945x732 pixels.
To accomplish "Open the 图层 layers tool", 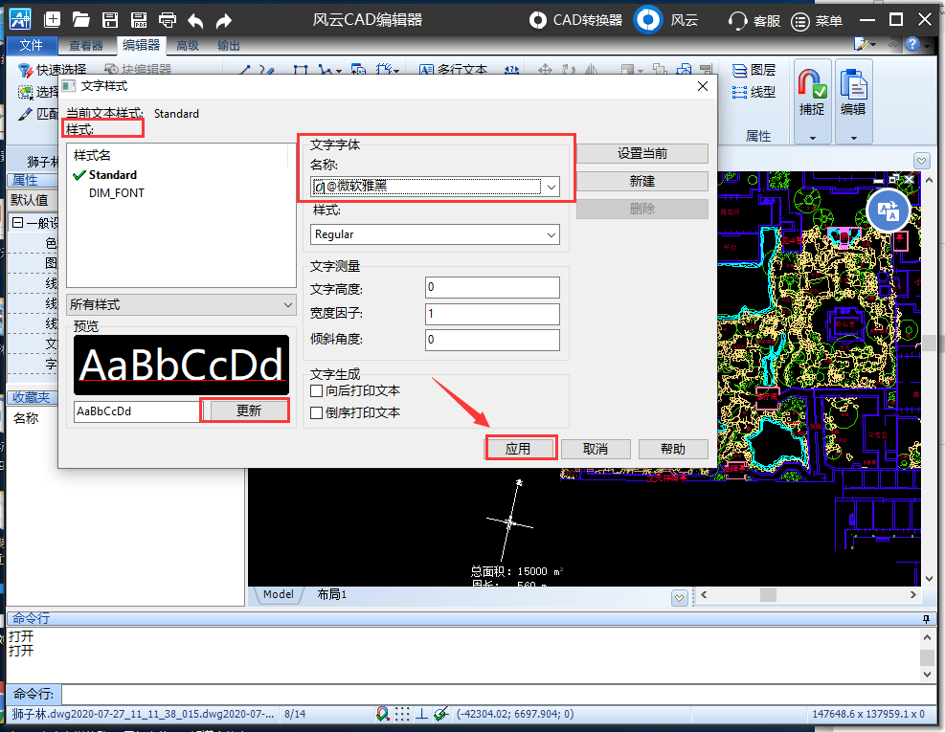I will pyautogui.click(x=754, y=70).
